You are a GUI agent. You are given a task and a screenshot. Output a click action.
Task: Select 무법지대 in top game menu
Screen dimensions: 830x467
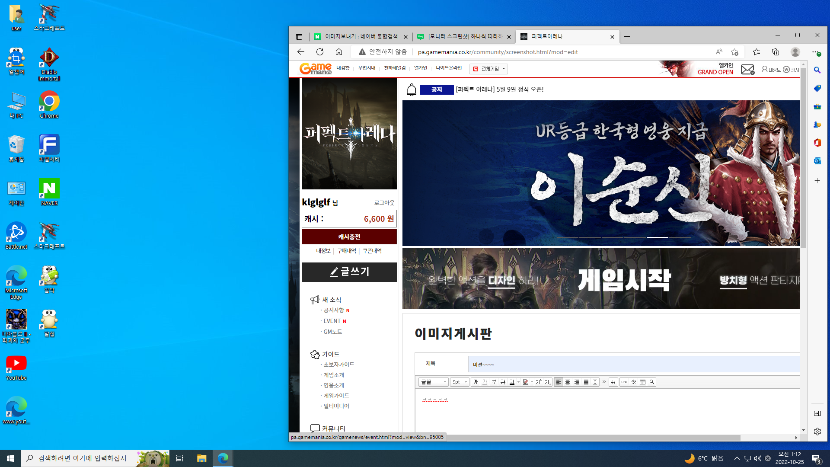[x=367, y=68]
